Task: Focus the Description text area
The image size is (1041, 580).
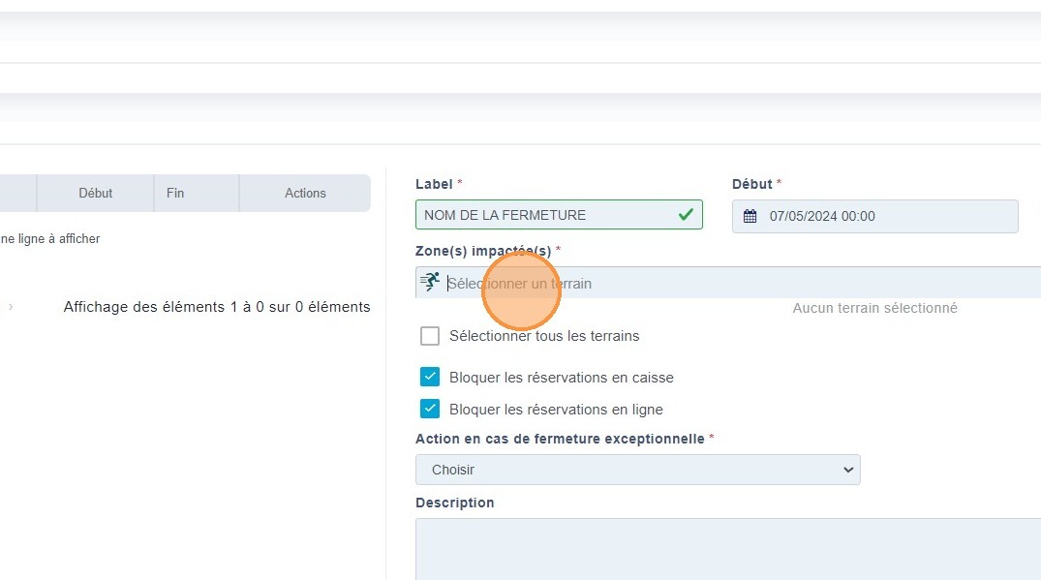Action: tap(726, 548)
